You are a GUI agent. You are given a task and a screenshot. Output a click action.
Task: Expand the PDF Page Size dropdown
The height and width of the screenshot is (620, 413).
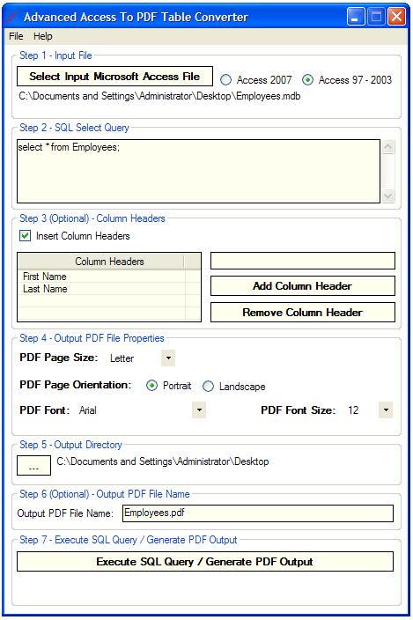pos(168,358)
